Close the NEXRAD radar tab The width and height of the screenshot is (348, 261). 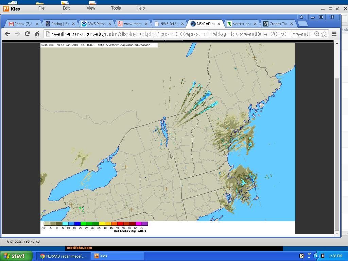[219, 24]
